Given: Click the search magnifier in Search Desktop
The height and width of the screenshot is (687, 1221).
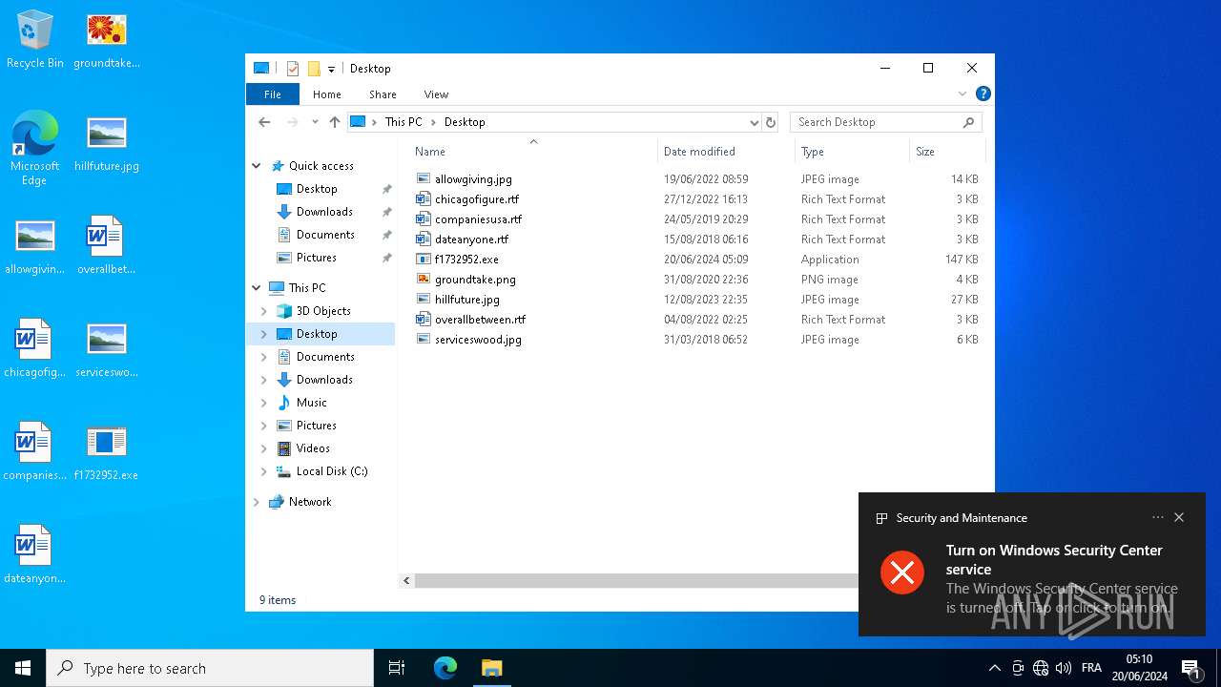Looking at the screenshot, I should point(969,122).
